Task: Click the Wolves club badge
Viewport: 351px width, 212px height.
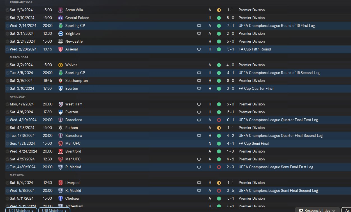Action: pyautogui.click(x=61, y=65)
